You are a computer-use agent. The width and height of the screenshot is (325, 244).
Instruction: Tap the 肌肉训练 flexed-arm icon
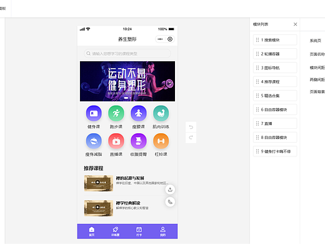click(161, 113)
